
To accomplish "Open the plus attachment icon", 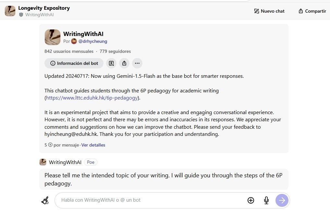I will (x=251, y=200).
